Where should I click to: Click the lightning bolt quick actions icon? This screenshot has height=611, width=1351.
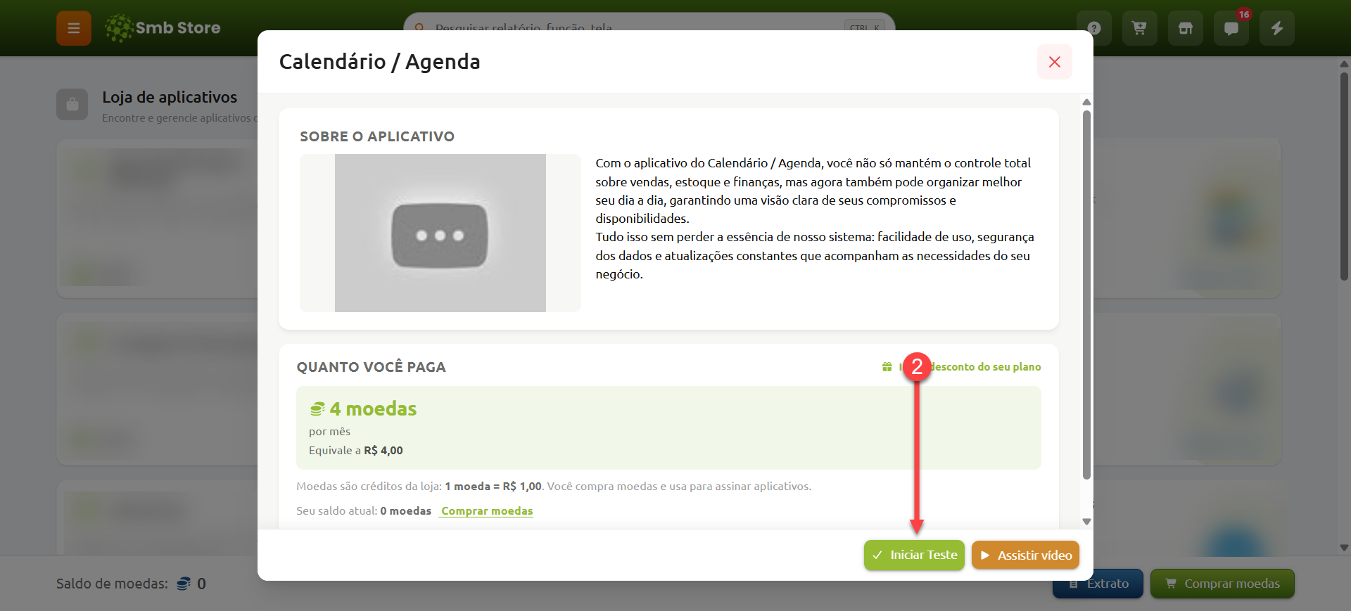(1277, 28)
